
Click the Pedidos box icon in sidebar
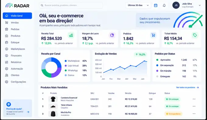pos(6,29)
